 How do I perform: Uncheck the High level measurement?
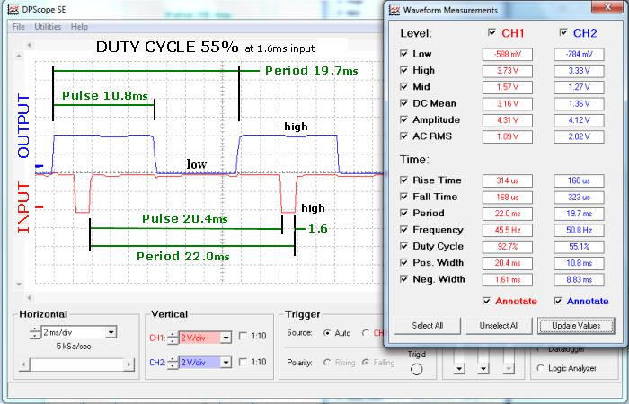click(404, 70)
